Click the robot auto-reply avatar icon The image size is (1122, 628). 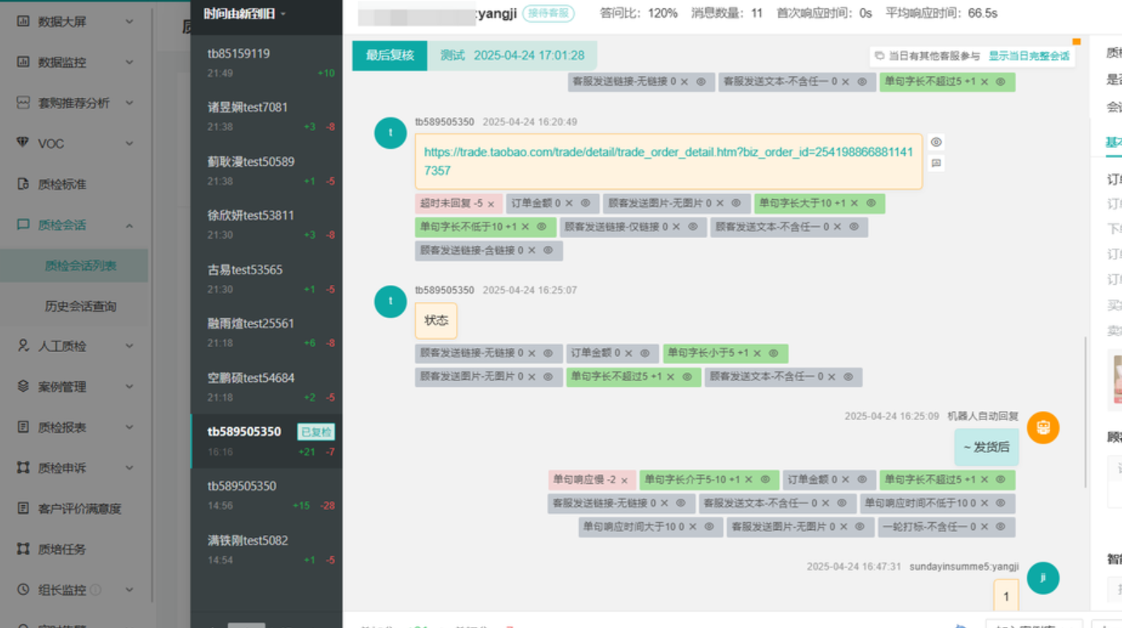pos(1043,427)
